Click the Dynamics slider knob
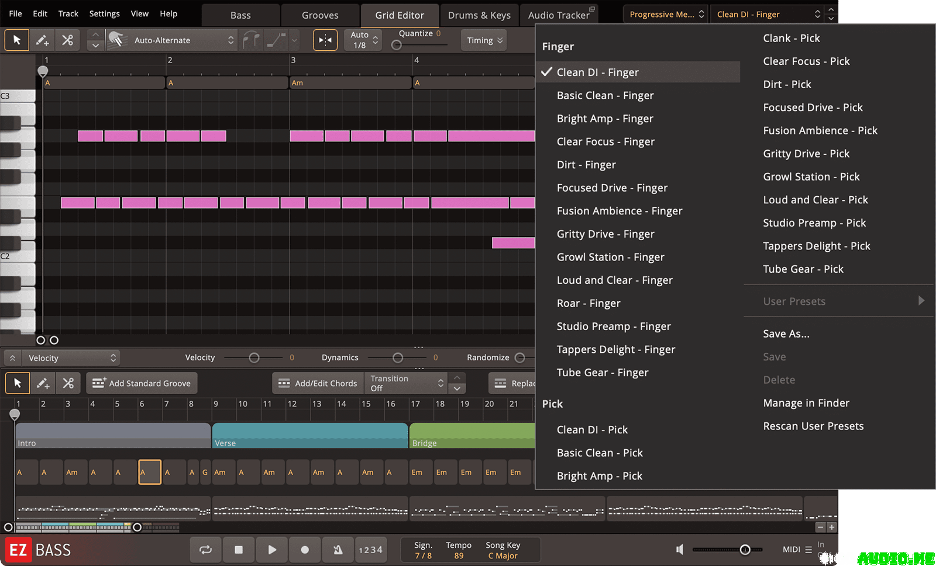 pyautogui.click(x=398, y=357)
